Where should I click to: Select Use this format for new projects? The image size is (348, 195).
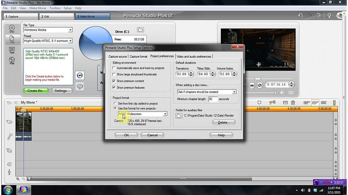click(115, 108)
